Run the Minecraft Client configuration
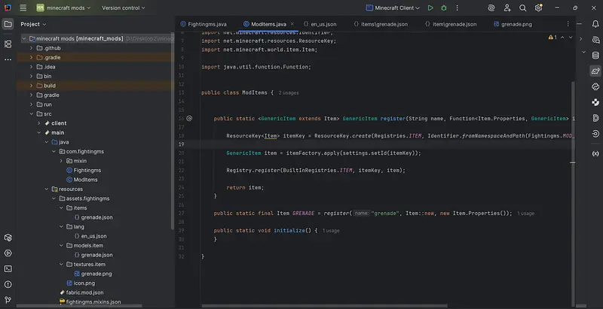 point(430,8)
